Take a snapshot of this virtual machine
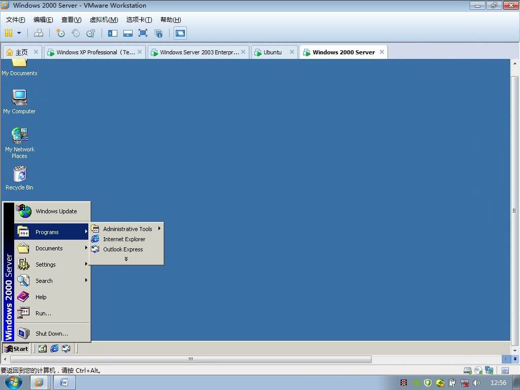Viewport: 520px width, 390px height. pos(60,33)
